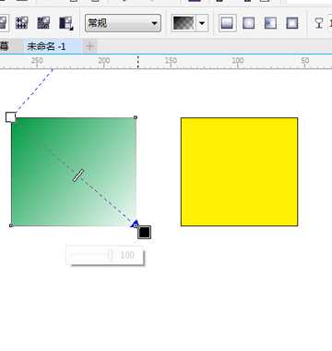Click the vector pattern transparency icon
The height and width of the screenshot is (351, 332).
point(22,23)
